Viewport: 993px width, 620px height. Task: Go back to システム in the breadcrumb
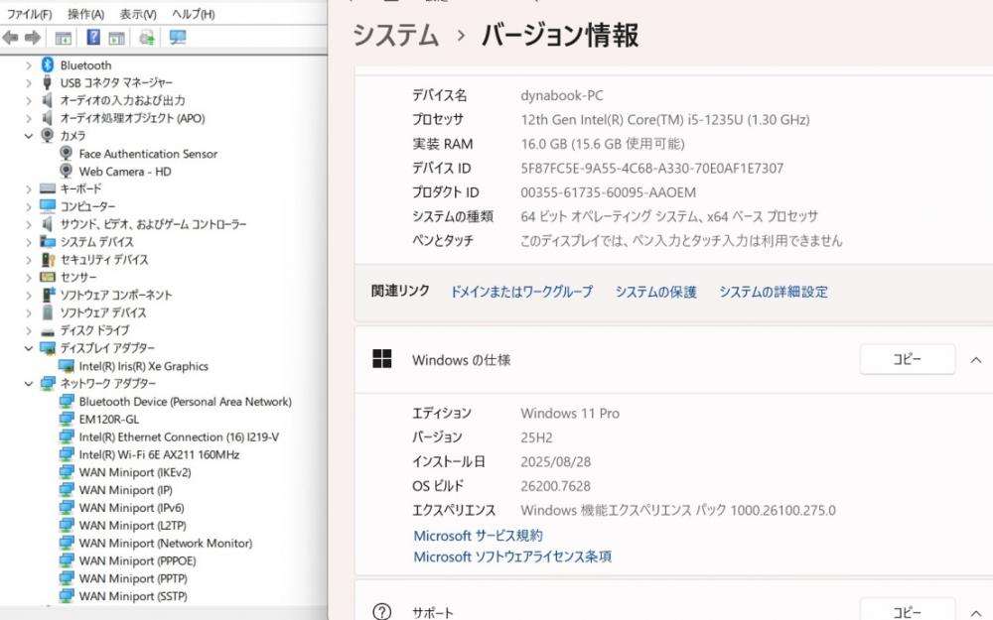[x=395, y=36]
